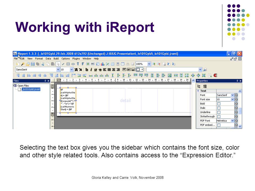Select the Chart tool
The image size is (255, 191).
click(x=103, y=64)
